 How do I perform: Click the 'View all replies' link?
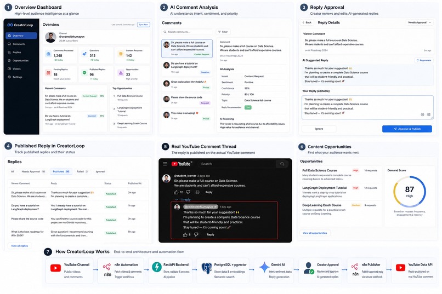[x=19, y=246]
